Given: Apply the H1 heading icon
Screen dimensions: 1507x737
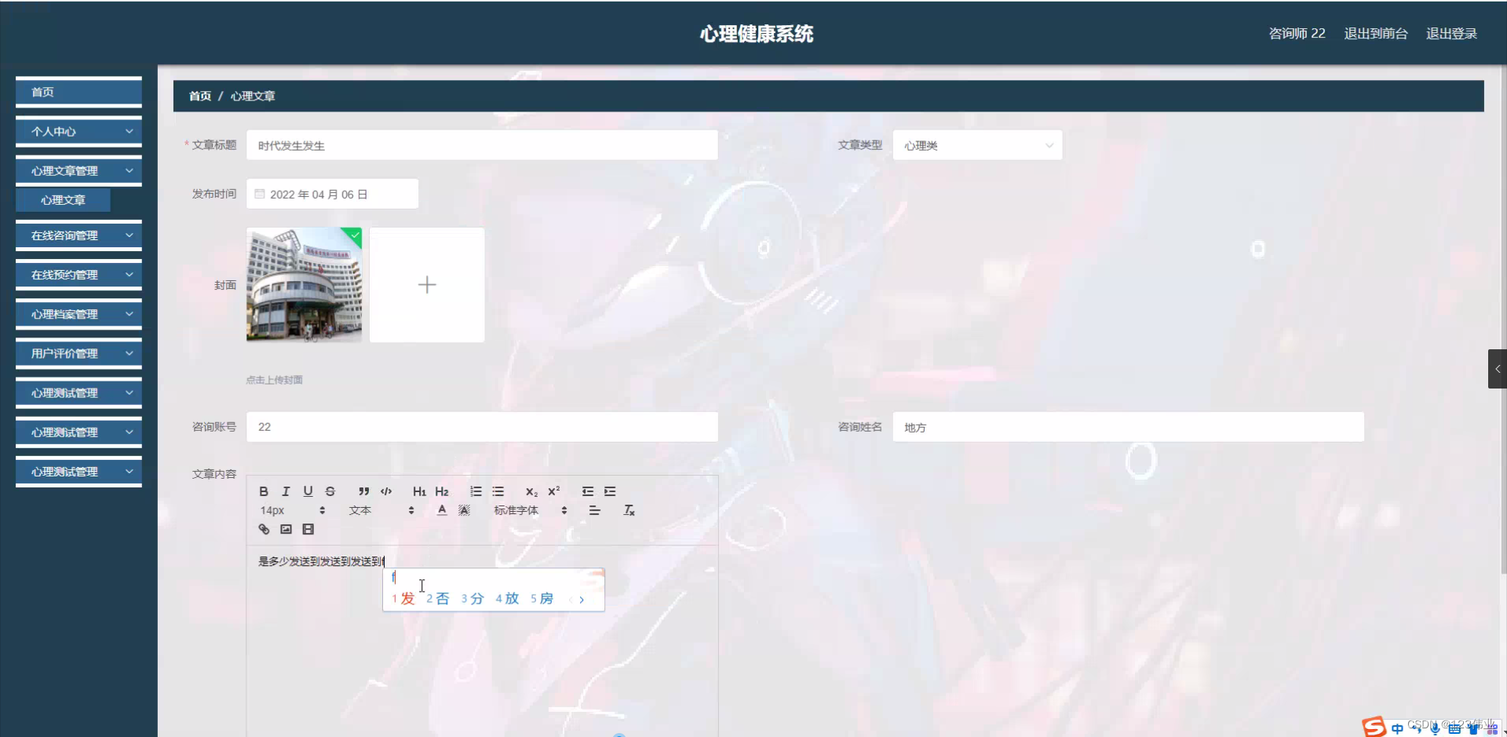Looking at the screenshot, I should (419, 491).
